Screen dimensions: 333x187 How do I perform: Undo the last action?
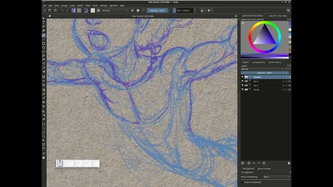tap(62, 10)
